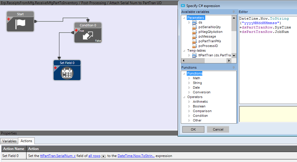Image resolution: width=297 pixels, height=162 pixels.
Task: Select the Set Field 0 node title
Action: [67, 63]
